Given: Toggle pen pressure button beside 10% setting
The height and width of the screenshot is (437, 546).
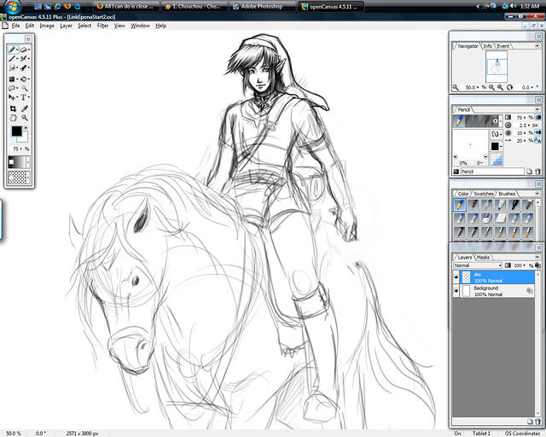Looking at the screenshot, I should tap(538, 133).
